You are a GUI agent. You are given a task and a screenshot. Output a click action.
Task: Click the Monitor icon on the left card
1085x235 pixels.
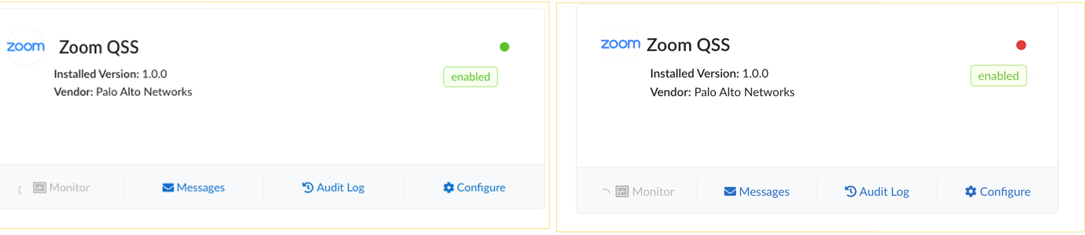40,188
